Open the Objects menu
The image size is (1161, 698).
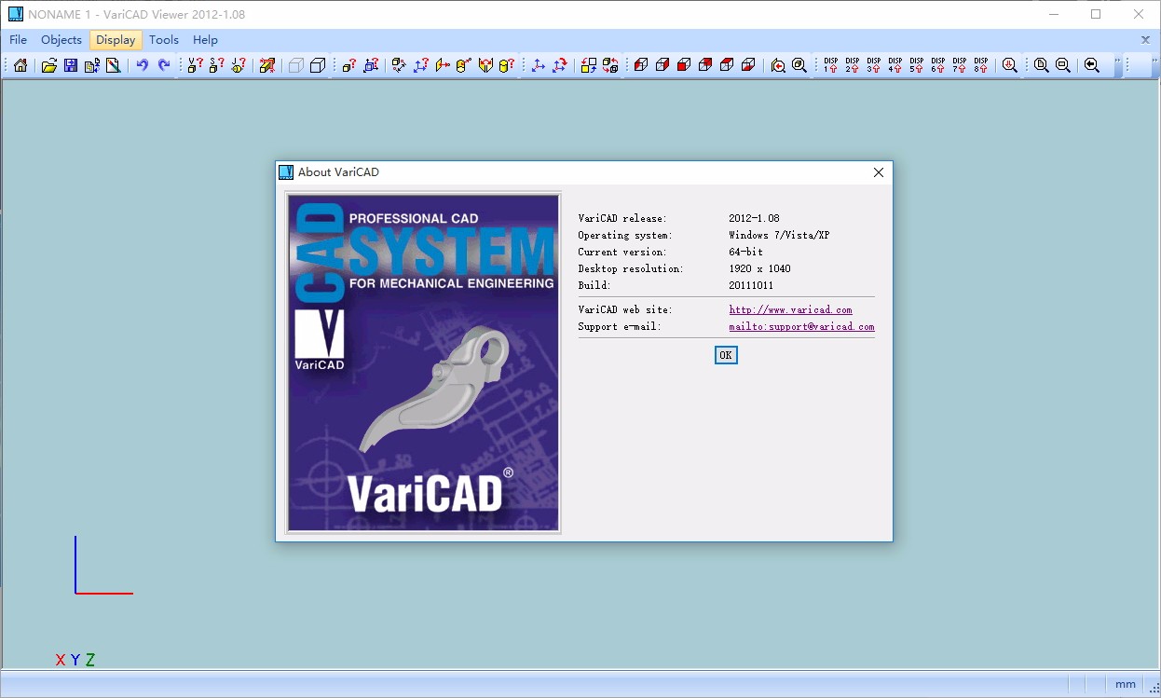coord(61,40)
